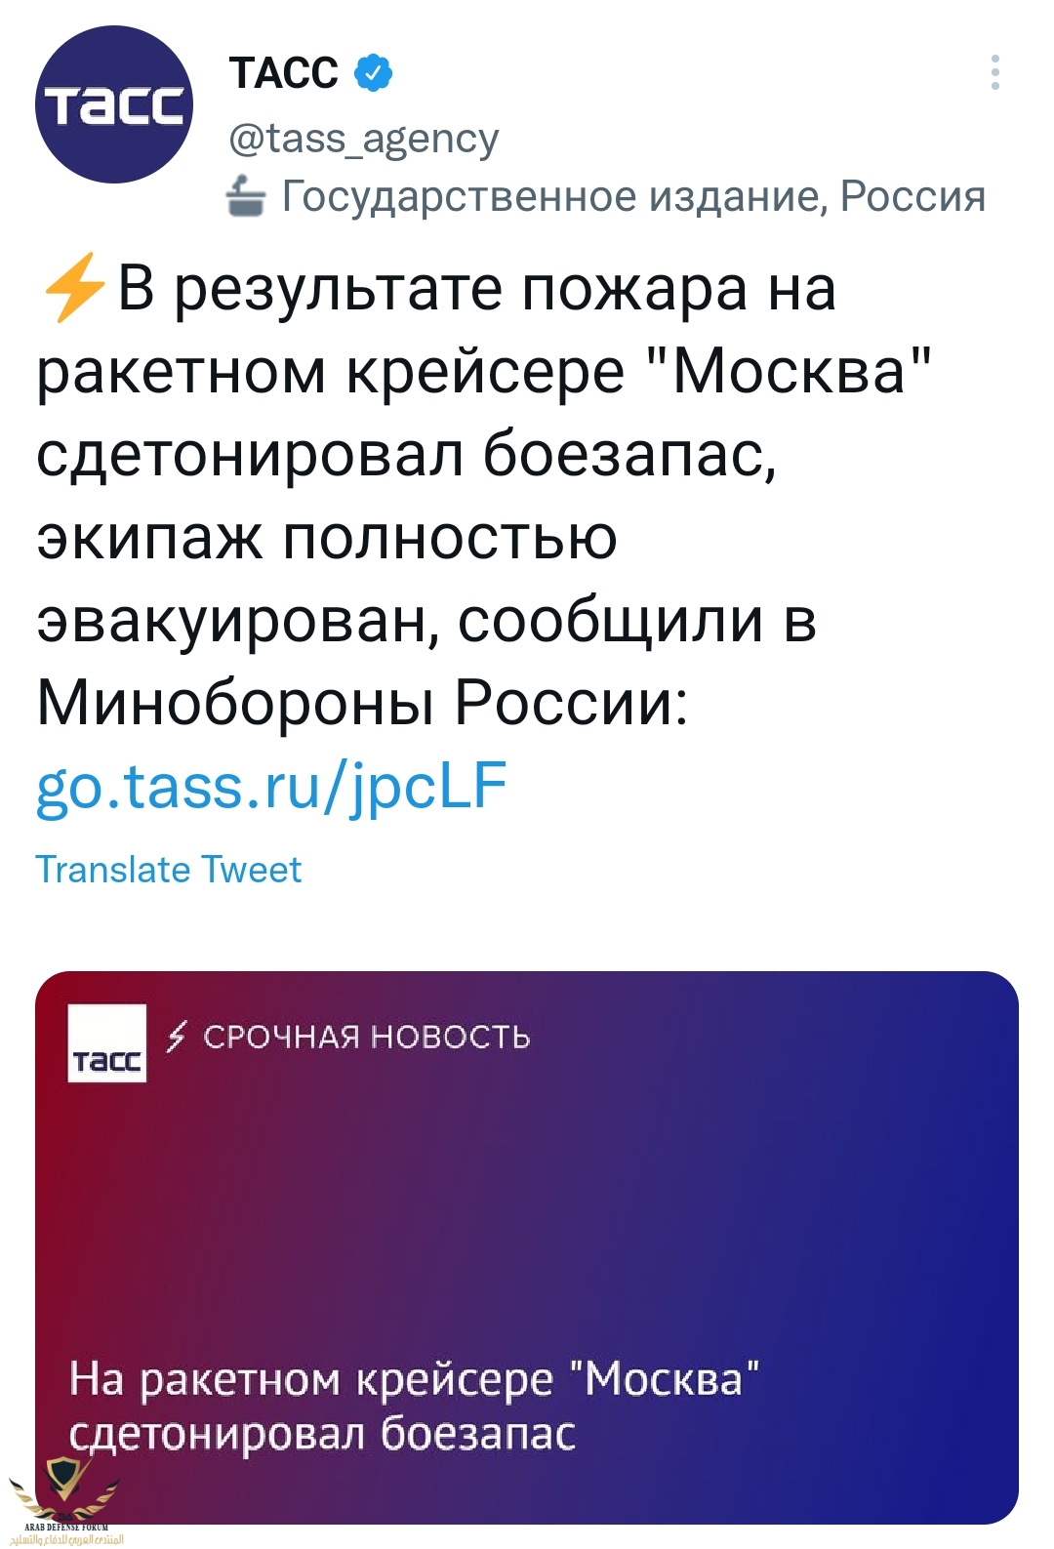Open the go.tass.ru/jpcLF link
Viewport: 1054px width, 1549px height.
271,787
